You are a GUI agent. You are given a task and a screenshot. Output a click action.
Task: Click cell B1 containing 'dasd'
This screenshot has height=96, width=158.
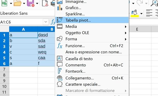pyautogui.click(x=46, y=35)
